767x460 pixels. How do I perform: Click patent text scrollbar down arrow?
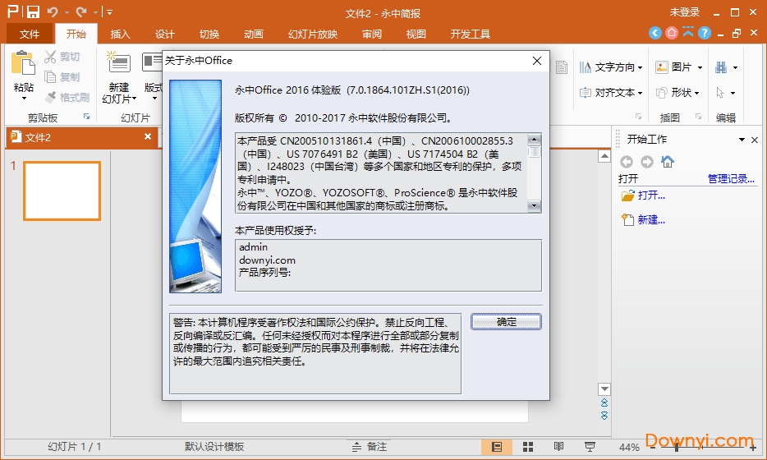tap(534, 206)
